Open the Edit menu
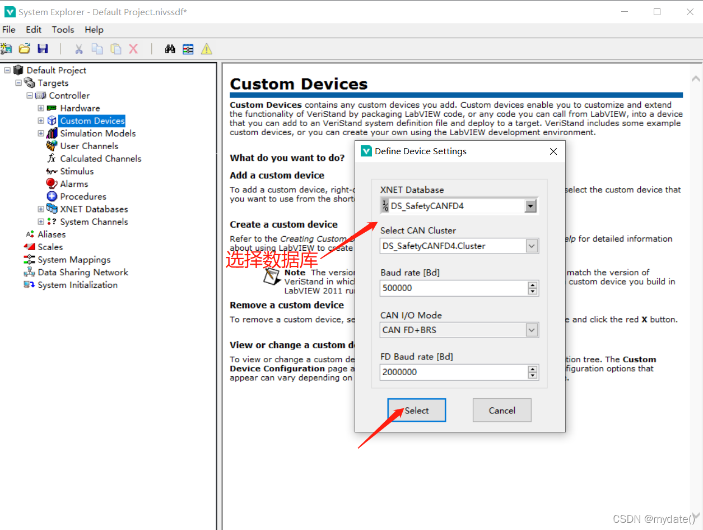The width and height of the screenshot is (703, 530). (x=34, y=30)
